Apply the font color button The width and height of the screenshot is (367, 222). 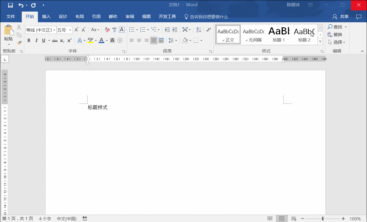[x=102, y=41]
